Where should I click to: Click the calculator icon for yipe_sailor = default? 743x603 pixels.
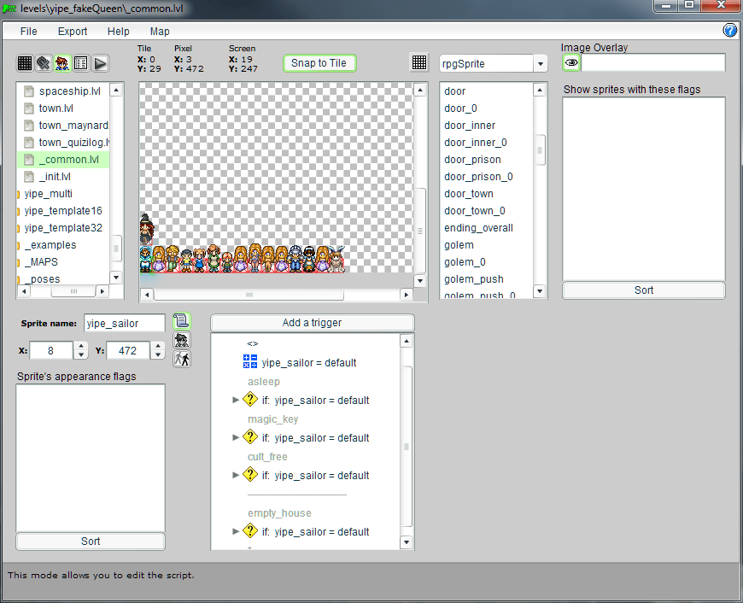click(x=250, y=362)
